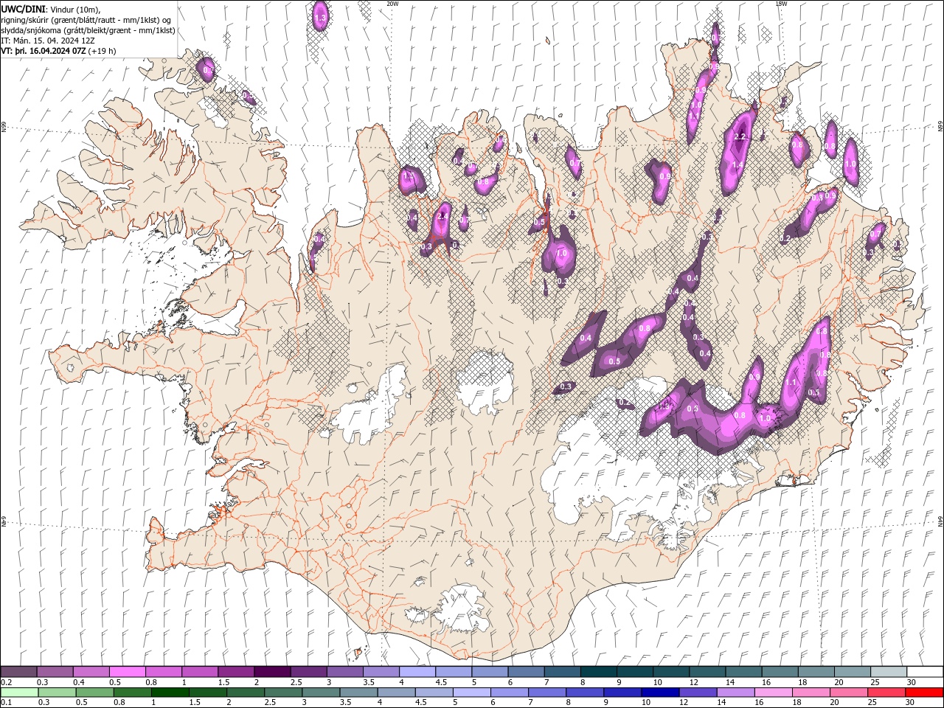Viewport: 944px width, 708px height.
Task: Click the bright red rain swatch labeled 30
Action: (x=923, y=692)
